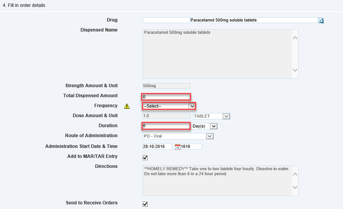Viewport: 343px width, 209px height.
Task: Click the start time field showing 1616
Action: (x=191, y=146)
